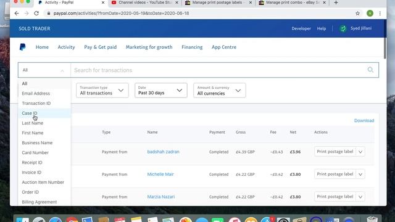The image size is (395, 222).
Task: Open Pay & Get paid menu
Action: 100,47
